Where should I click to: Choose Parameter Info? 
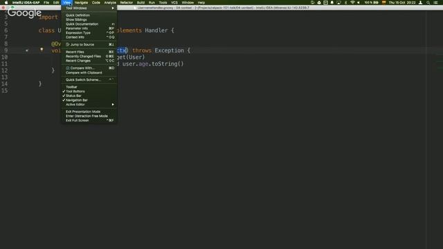click(x=89, y=28)
